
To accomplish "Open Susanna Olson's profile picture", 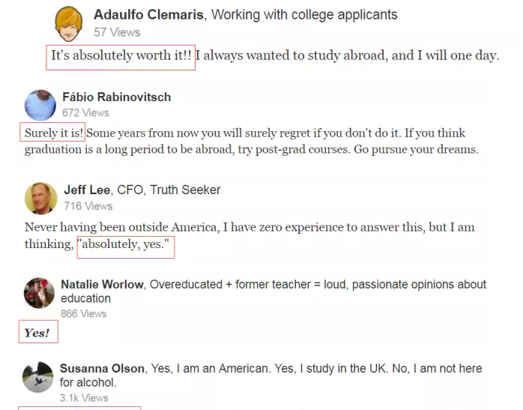I will (x=37, y=377).
